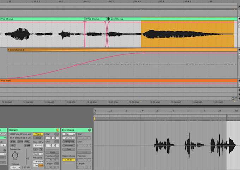Click the Transpose knob

tap(15, 155)
